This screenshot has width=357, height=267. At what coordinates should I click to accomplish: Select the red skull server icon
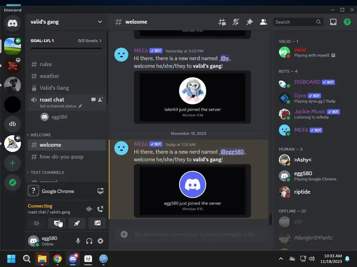[x=13, y=66]
